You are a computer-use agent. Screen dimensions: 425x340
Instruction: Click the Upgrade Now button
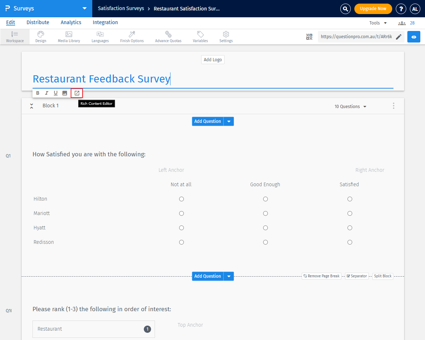coord(373,8)
